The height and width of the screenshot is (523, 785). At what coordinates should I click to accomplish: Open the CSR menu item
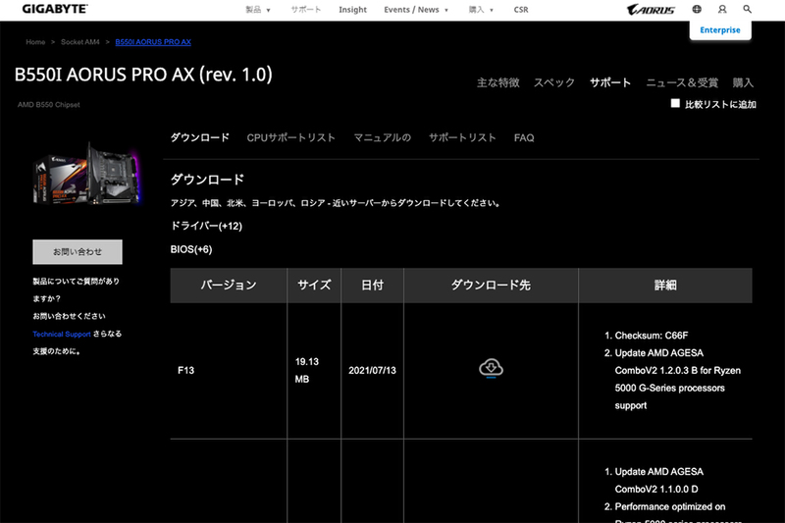pos(521,10)
